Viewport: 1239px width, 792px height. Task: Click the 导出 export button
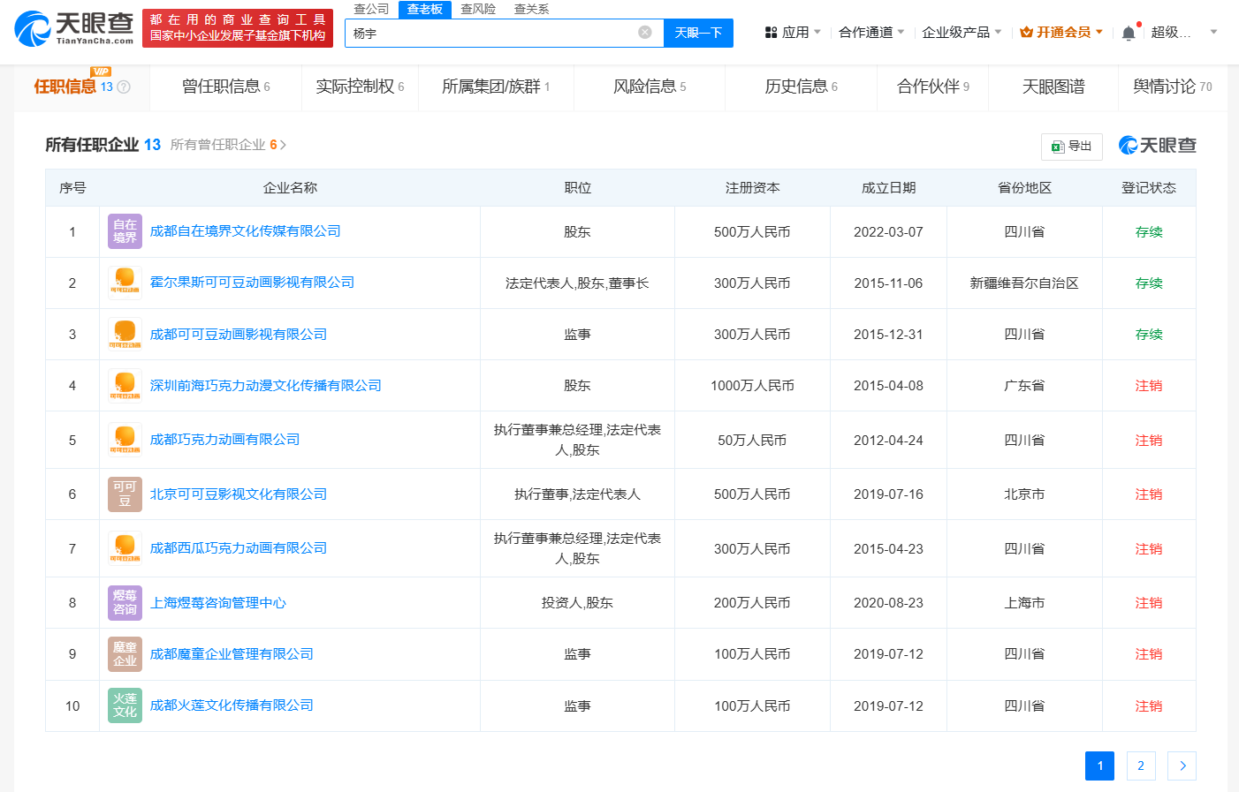(1072, 147)
